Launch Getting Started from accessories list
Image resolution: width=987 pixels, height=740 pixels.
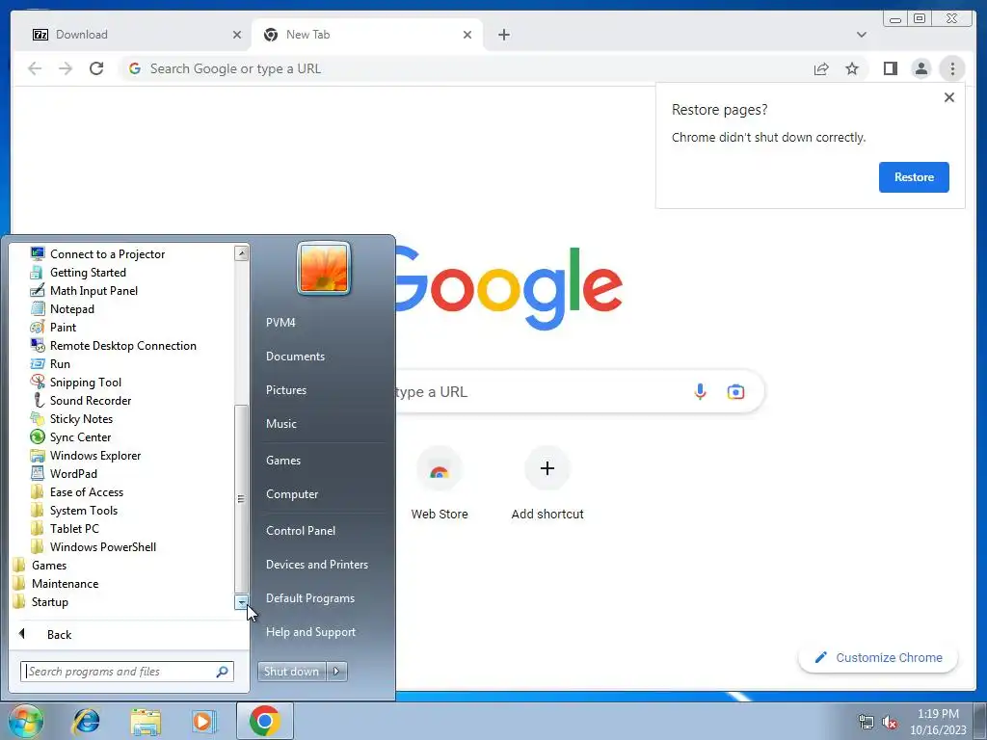point(78,273)
